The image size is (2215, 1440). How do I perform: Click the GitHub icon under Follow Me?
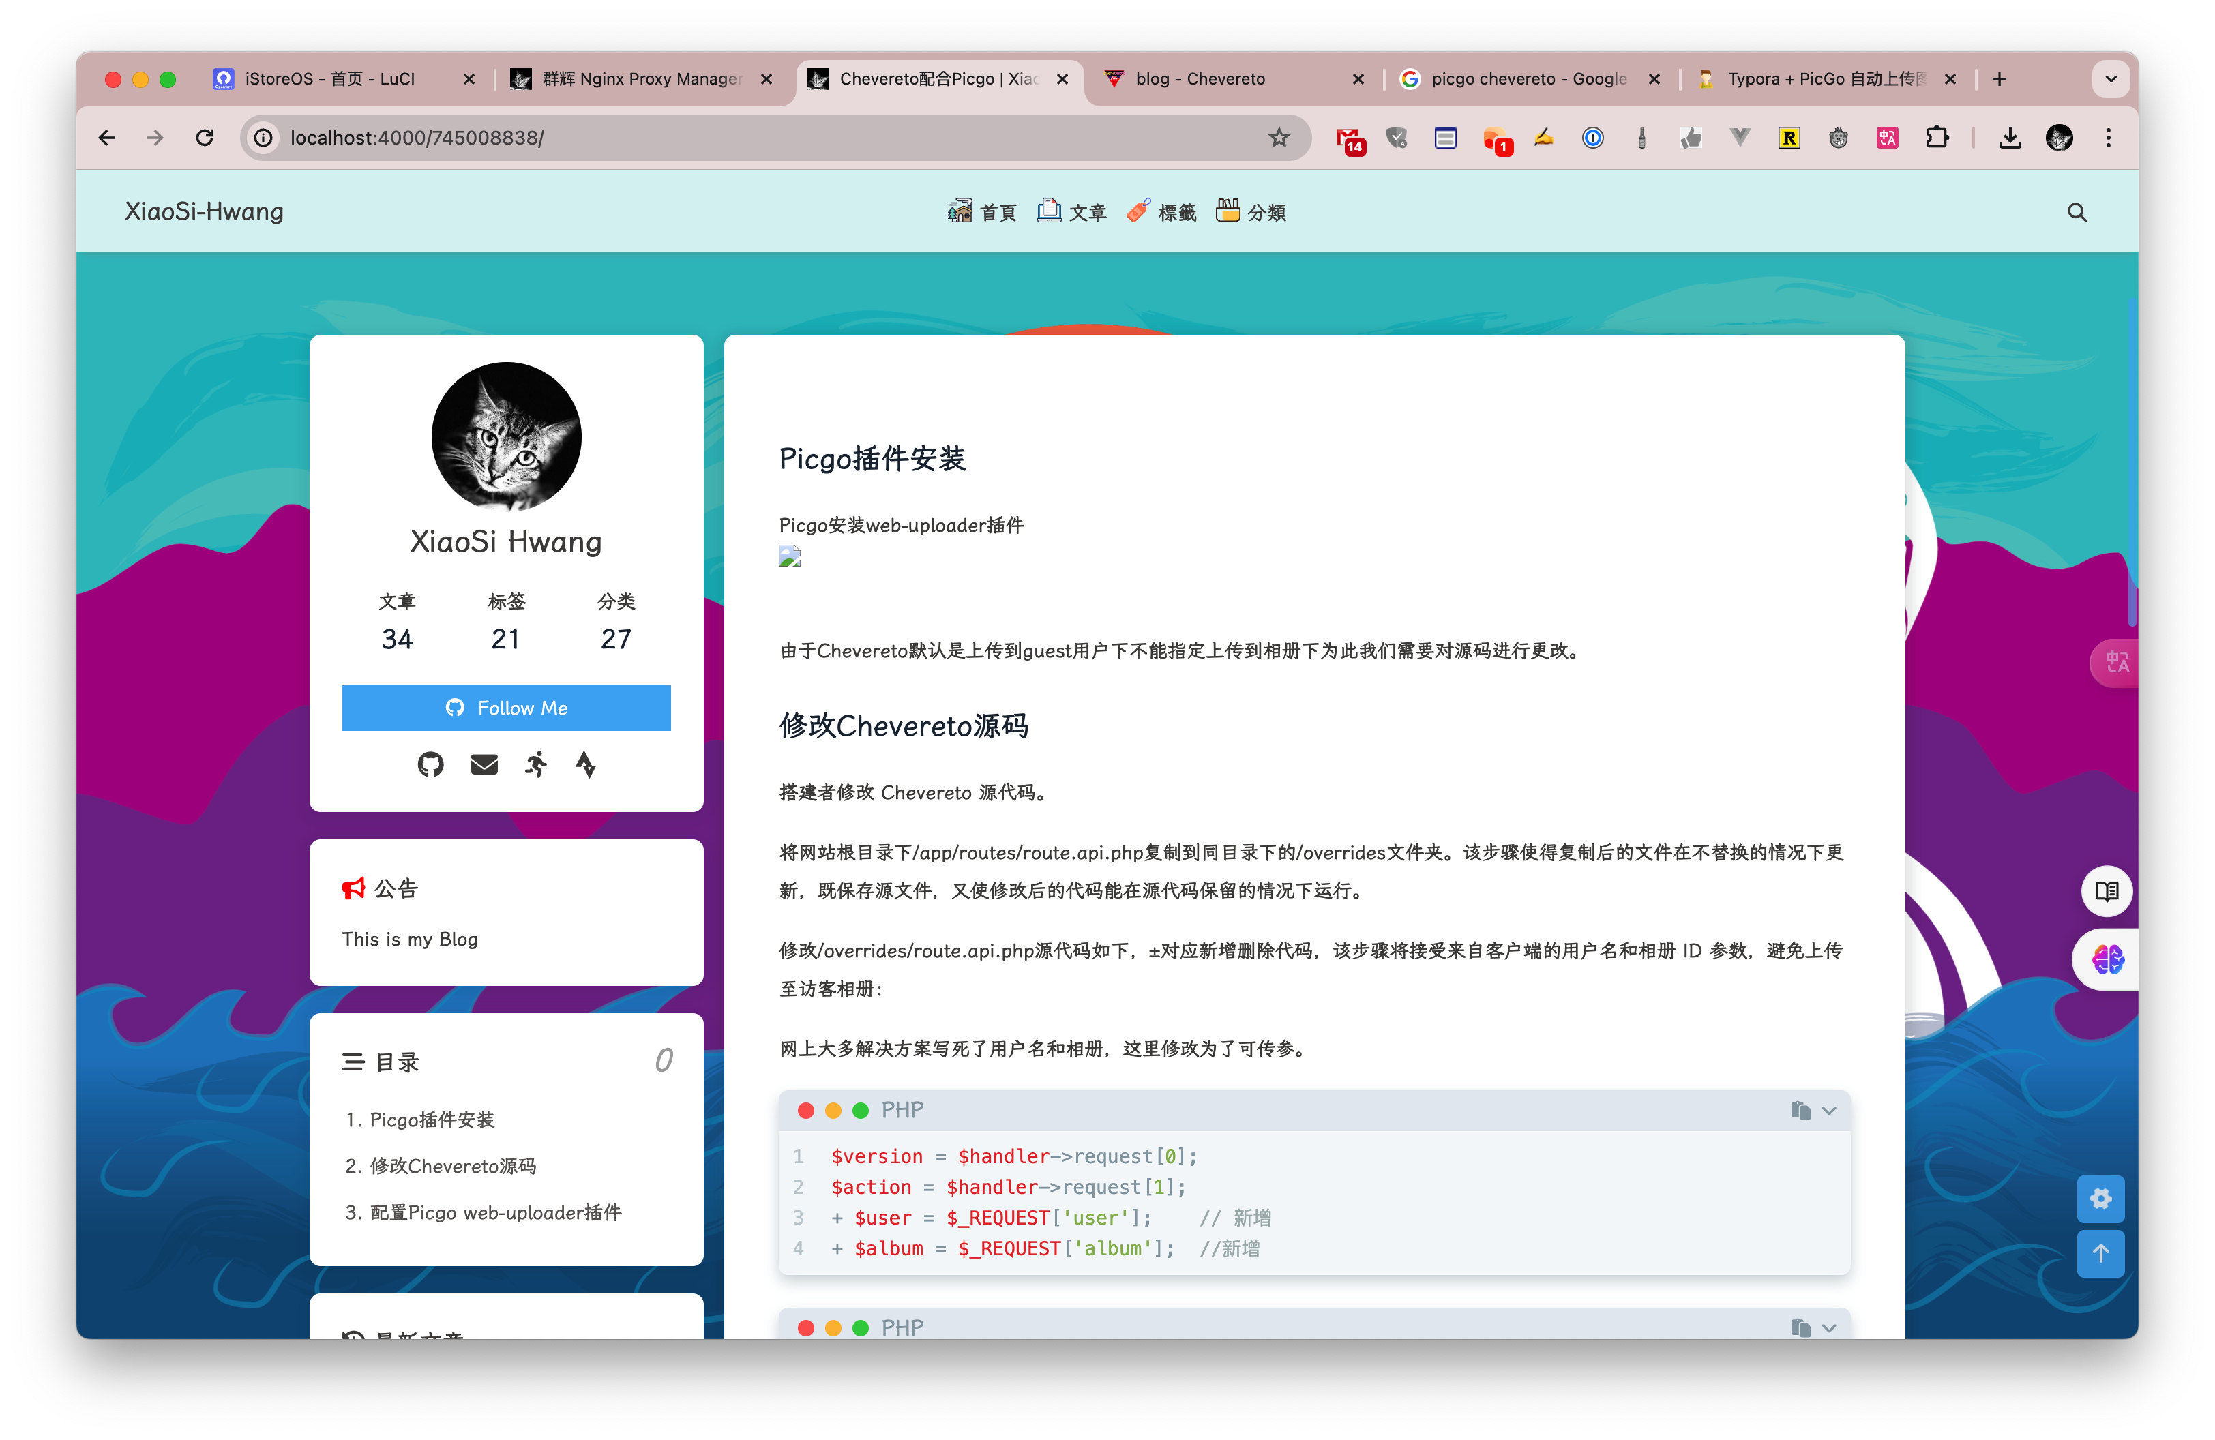(x=430, y=764)
